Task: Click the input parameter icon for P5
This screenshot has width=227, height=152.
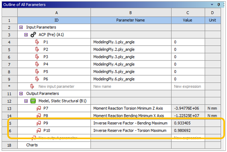Action: 37,71
